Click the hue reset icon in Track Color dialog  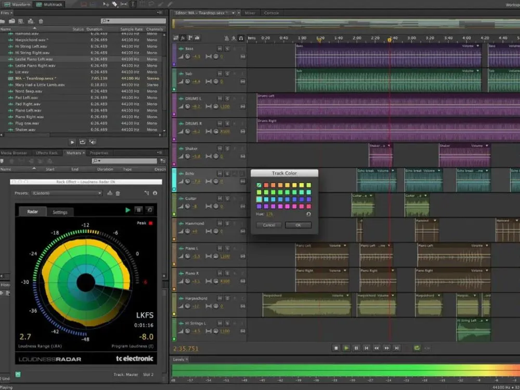308,214
